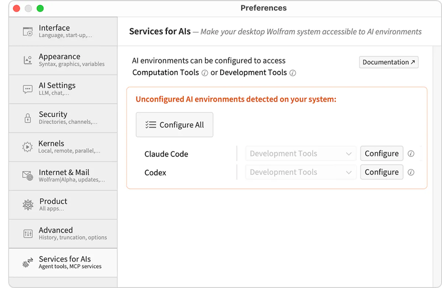This screenshot has width=442, height=288.
Task: Click the Kernels gear-play icon
Action: (27, 147)
